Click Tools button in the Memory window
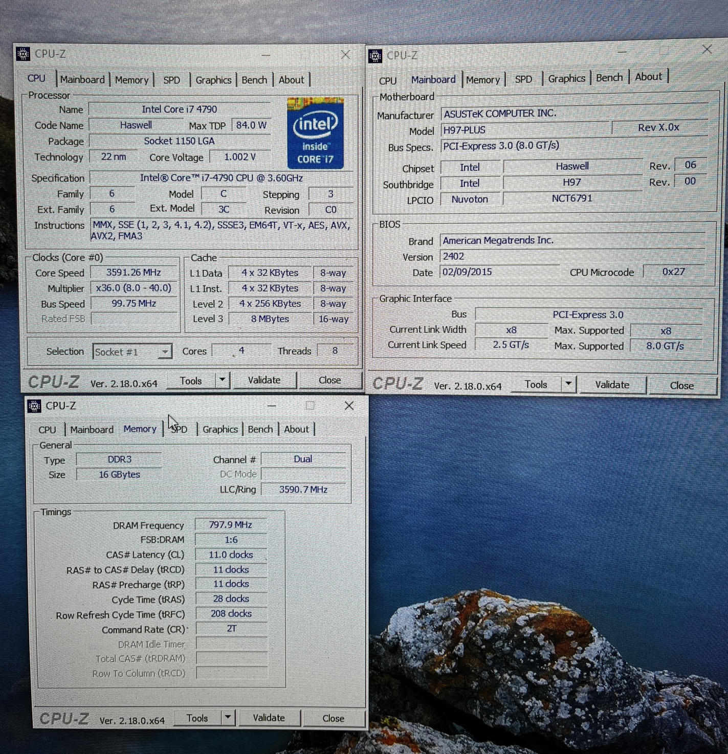 tap(197, 718)
